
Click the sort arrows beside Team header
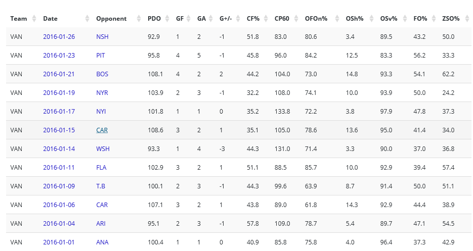click(34, 19)
